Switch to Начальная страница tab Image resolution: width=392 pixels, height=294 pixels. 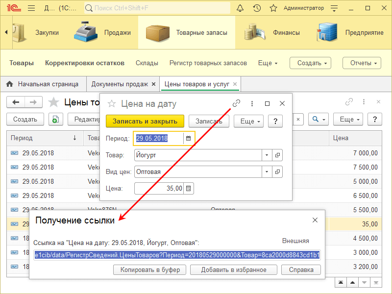43,84
